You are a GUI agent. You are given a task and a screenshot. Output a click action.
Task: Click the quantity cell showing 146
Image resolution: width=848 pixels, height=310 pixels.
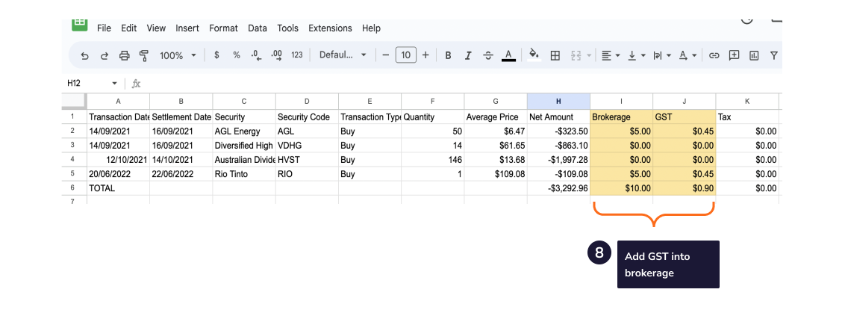point(433,160)
